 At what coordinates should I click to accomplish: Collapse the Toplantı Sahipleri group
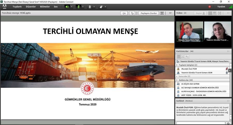(177, 65)
